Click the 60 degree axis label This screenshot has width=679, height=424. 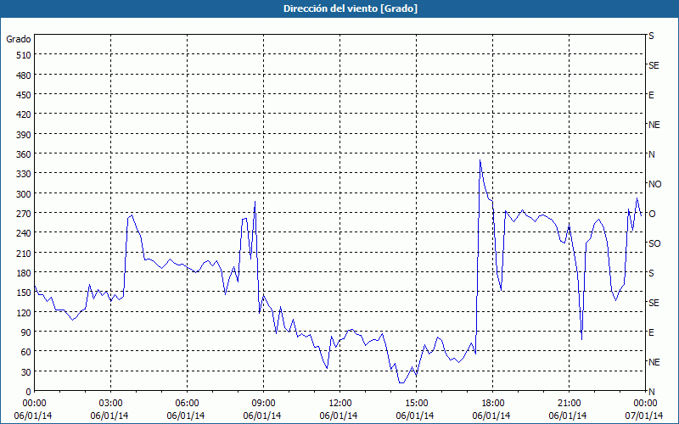point(26,352)
